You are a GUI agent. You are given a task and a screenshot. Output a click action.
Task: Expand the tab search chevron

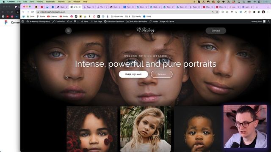[x=268, y=7]
